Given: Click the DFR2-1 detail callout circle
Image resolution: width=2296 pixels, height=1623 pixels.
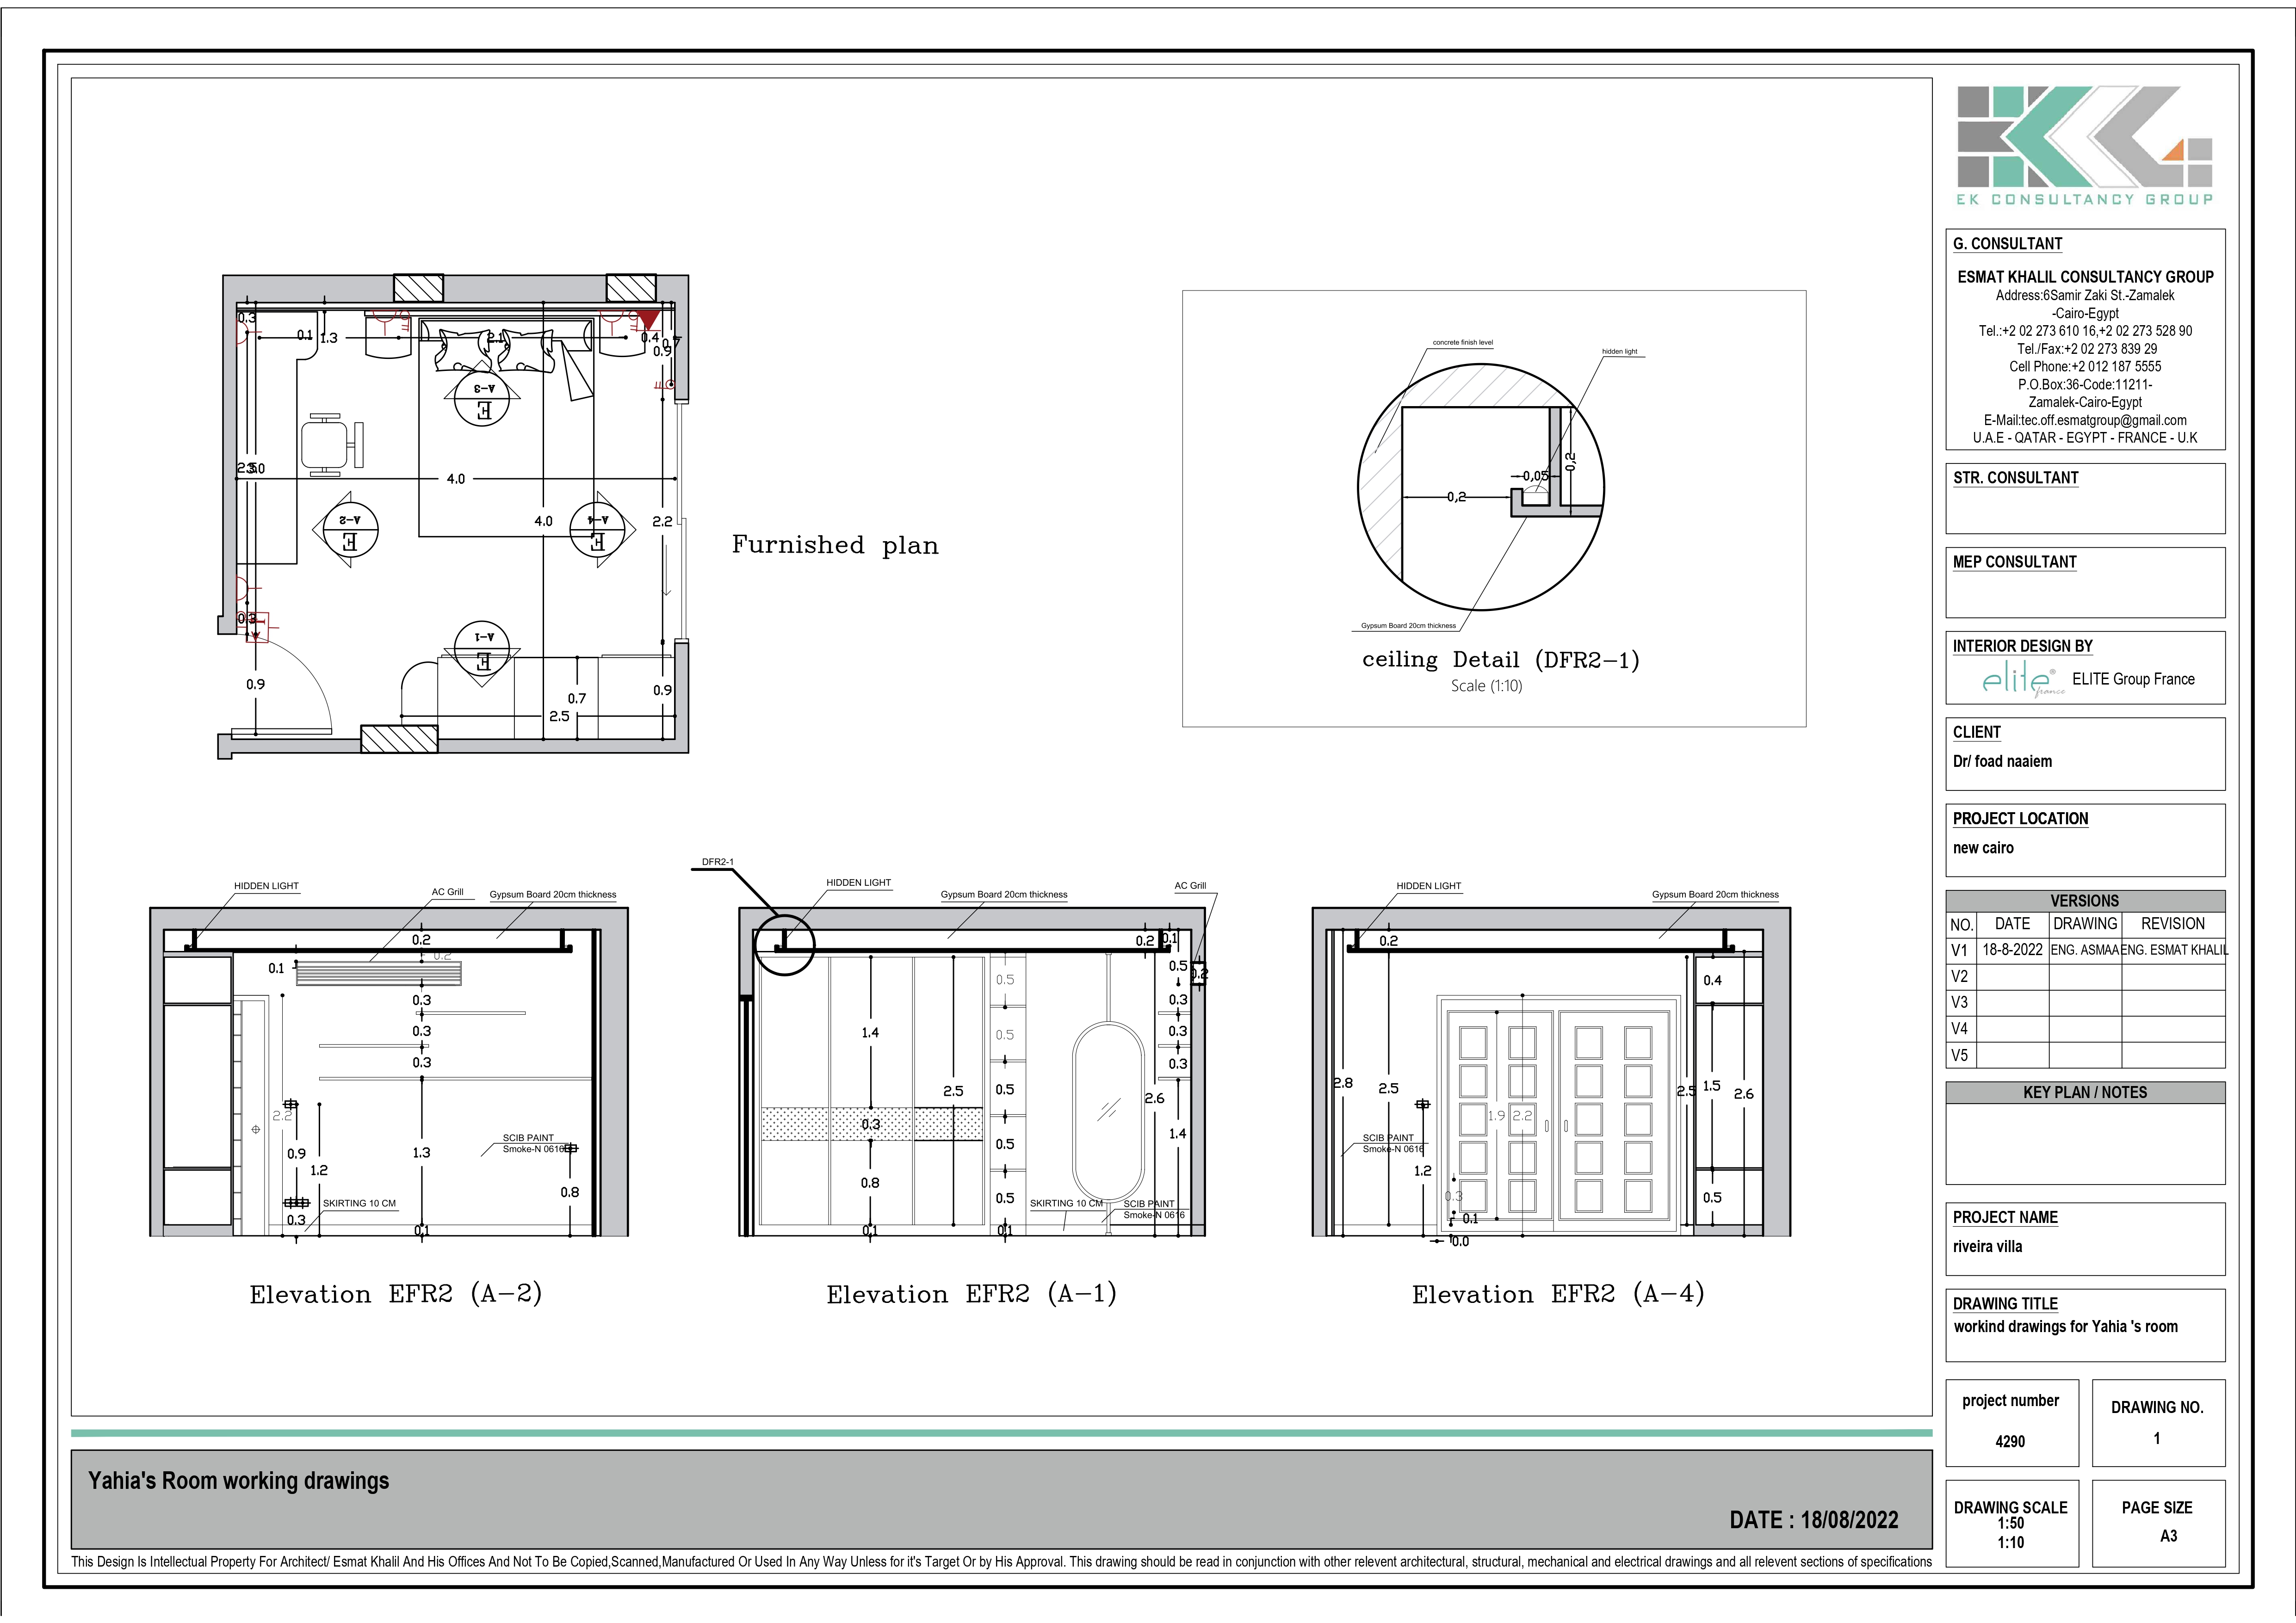Looking at the screenshot, I should coord(784,944).
